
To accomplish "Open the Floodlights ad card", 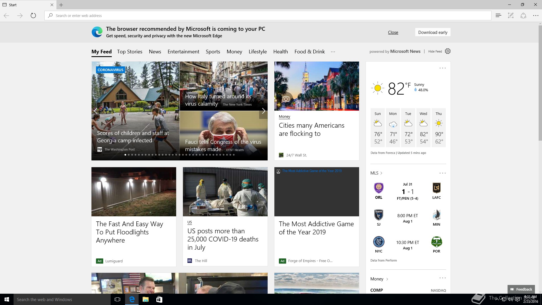I will coord(134,217).
